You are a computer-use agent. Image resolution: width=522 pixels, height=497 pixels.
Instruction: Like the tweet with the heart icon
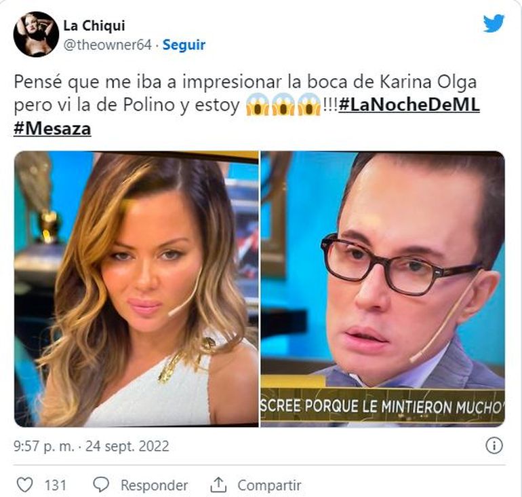click(25, 485)
